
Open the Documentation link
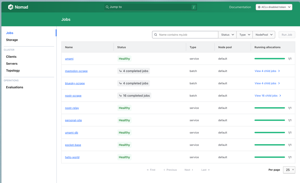[x=240, y=7]
